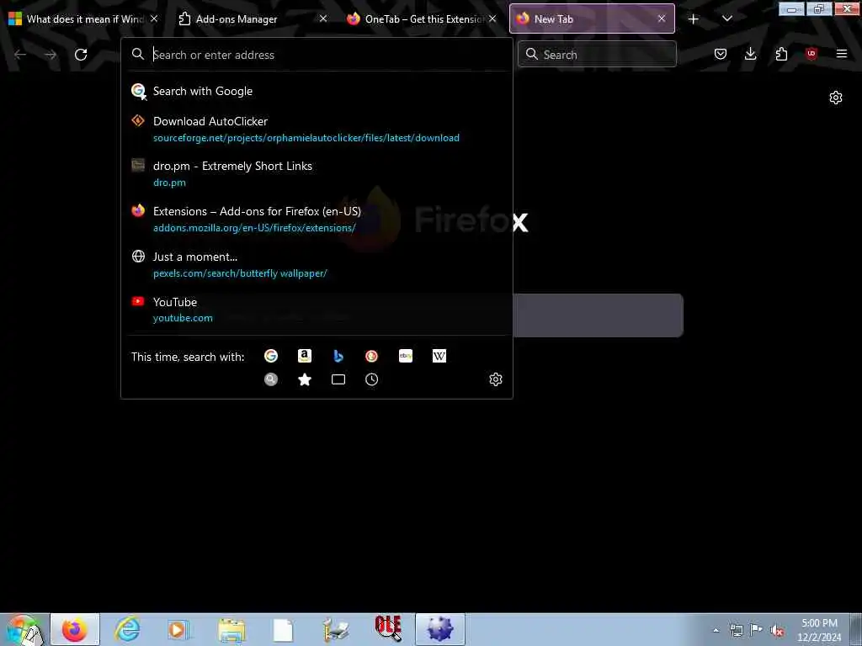Select the gray magnifier search engine icon
This screenshot has width=862, height=646.
coord(270,379)
